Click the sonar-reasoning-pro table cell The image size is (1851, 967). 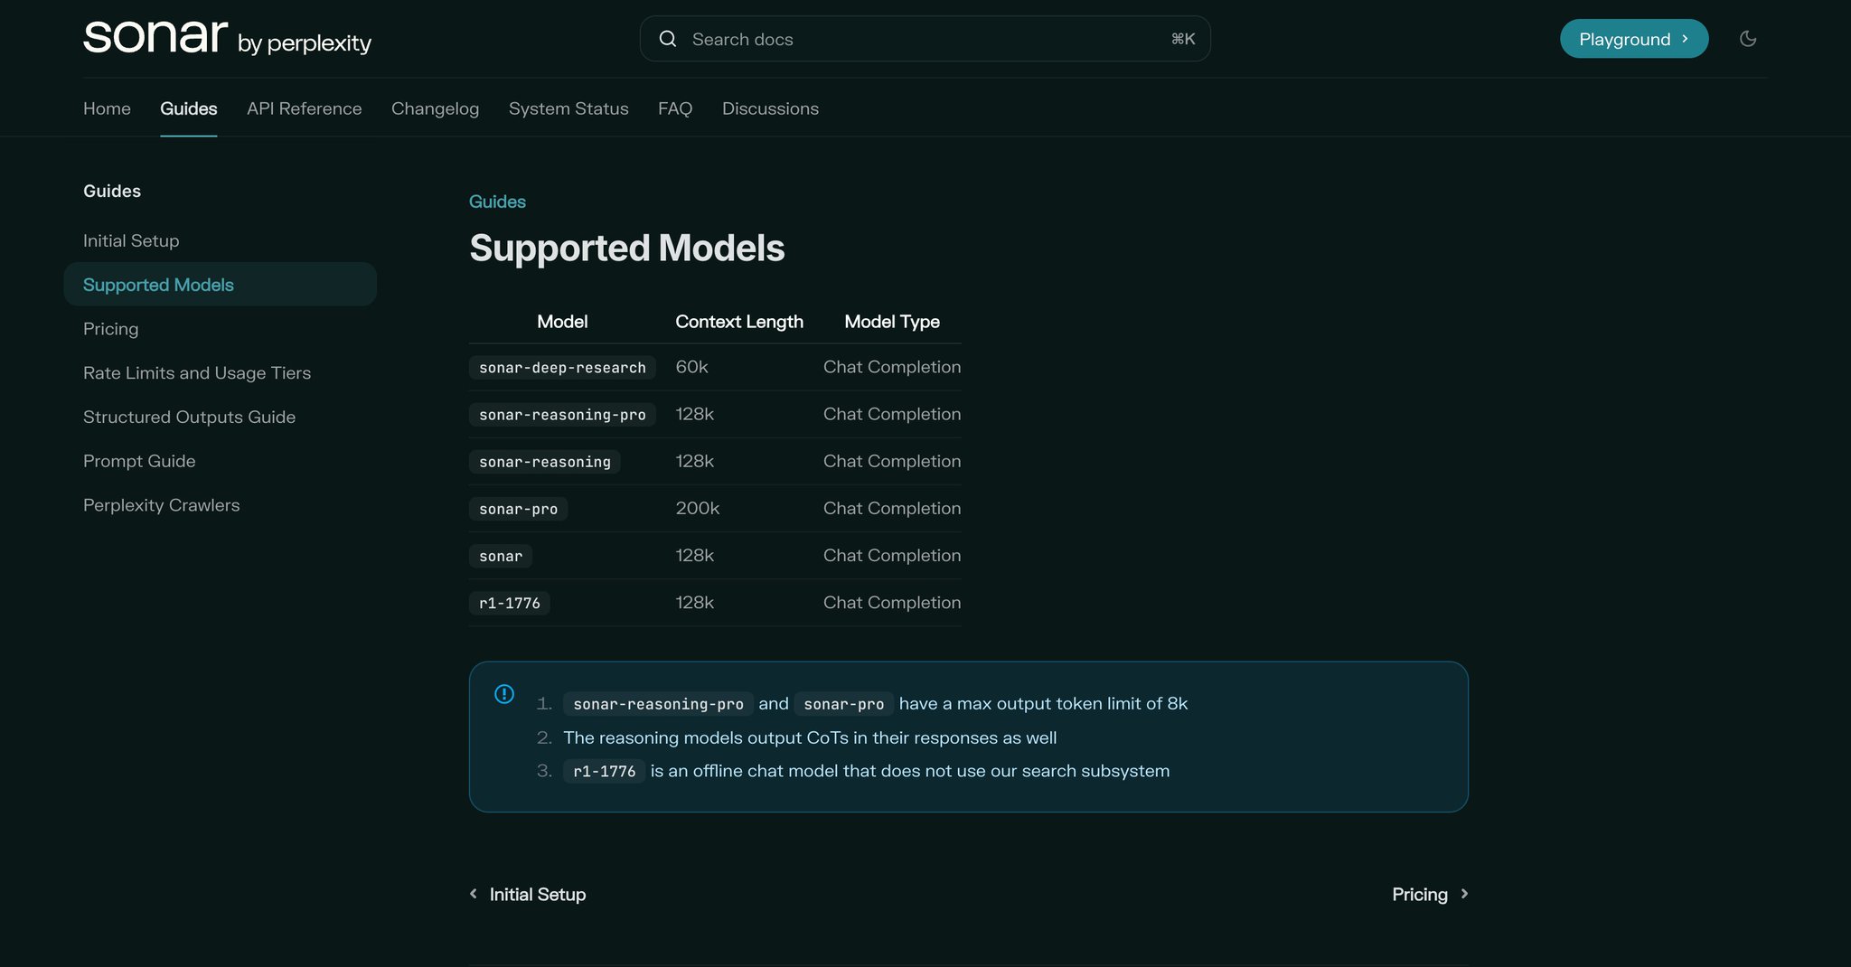[x=562, y=415]
